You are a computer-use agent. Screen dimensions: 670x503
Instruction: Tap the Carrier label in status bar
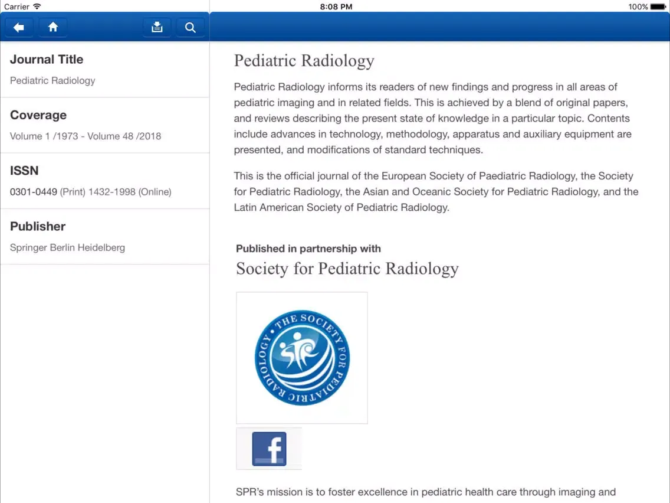pos(17,6)
